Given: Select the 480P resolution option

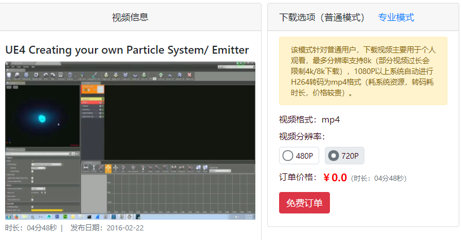Looking at the screenshot, I should coord(299,156).
